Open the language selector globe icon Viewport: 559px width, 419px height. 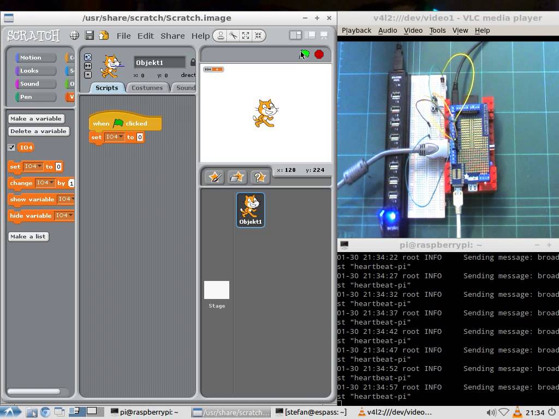click(x=74, y=35)
